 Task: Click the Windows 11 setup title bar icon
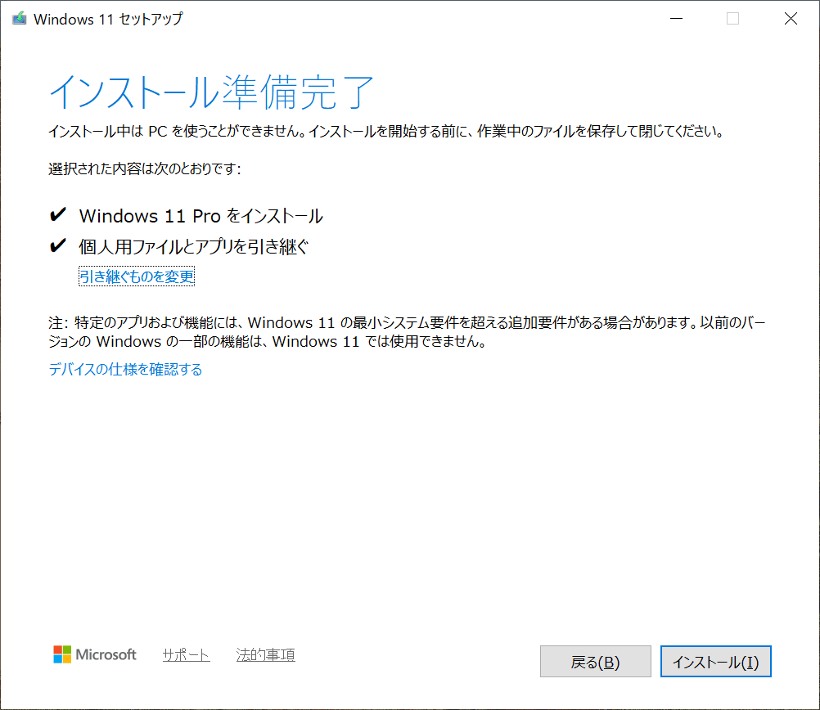click(18, 19)
